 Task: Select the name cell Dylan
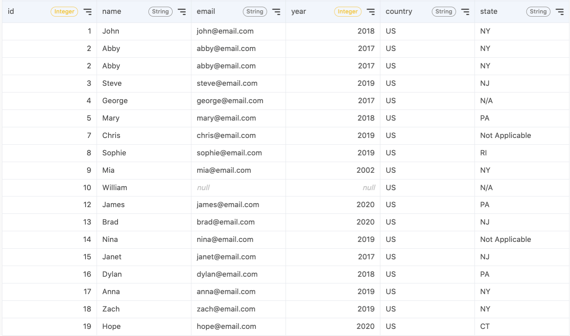(x=144, y=274)
